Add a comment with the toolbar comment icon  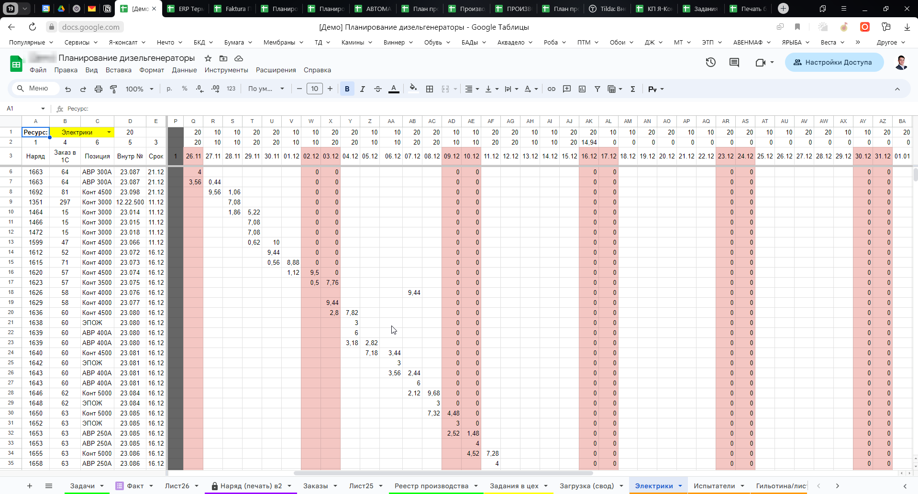[567, 89]
